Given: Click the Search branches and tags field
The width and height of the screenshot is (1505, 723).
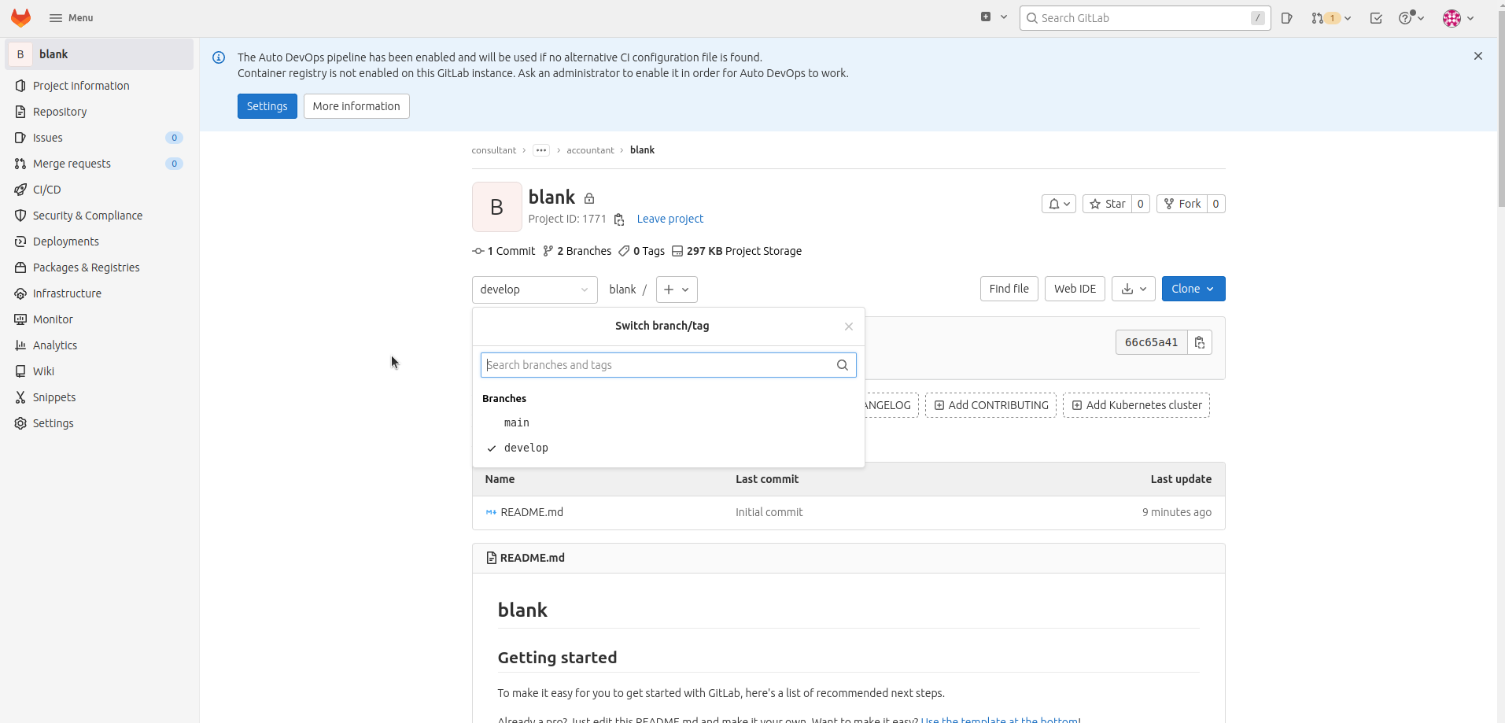Looking at the screenshot, I should [668, 365].
